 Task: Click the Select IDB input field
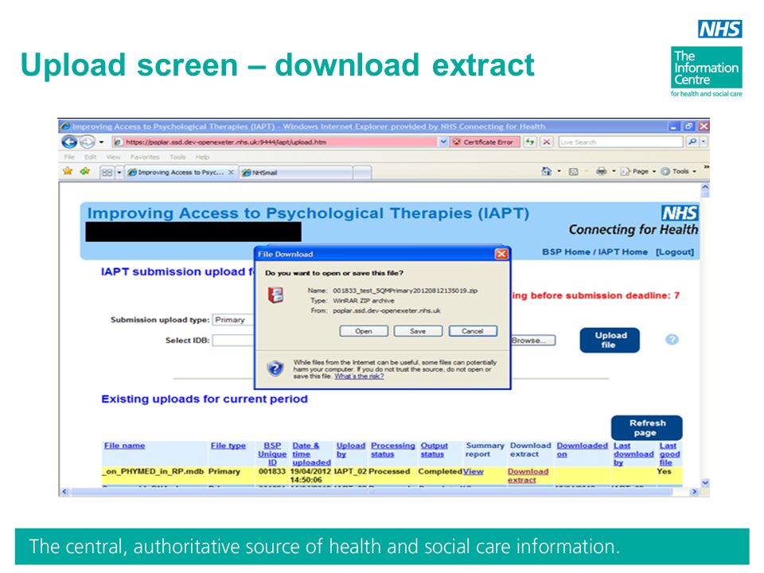(x=233, y=340)
